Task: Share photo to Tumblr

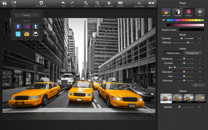Action: [35, 26]
